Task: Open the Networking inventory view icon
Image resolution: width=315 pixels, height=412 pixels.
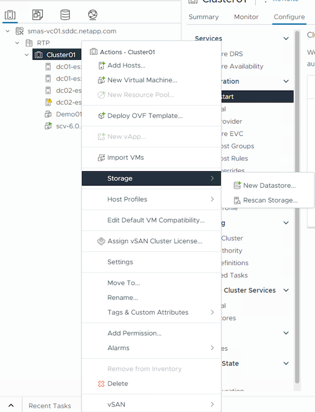Action: pyautogui.click(x=93, y=15)
